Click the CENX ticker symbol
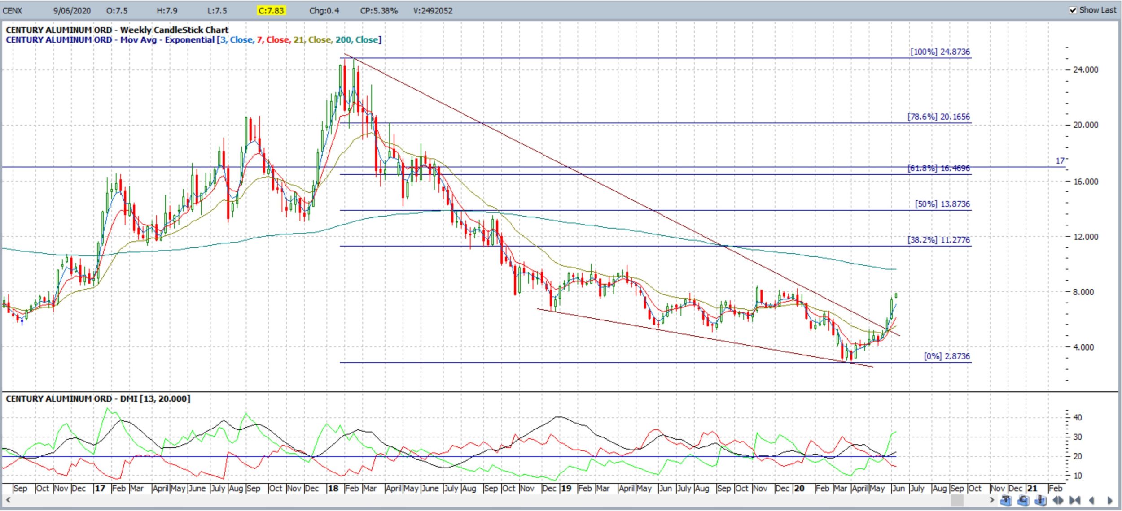The width and height of the screenshot is (1122, 511). coord(13,11)
